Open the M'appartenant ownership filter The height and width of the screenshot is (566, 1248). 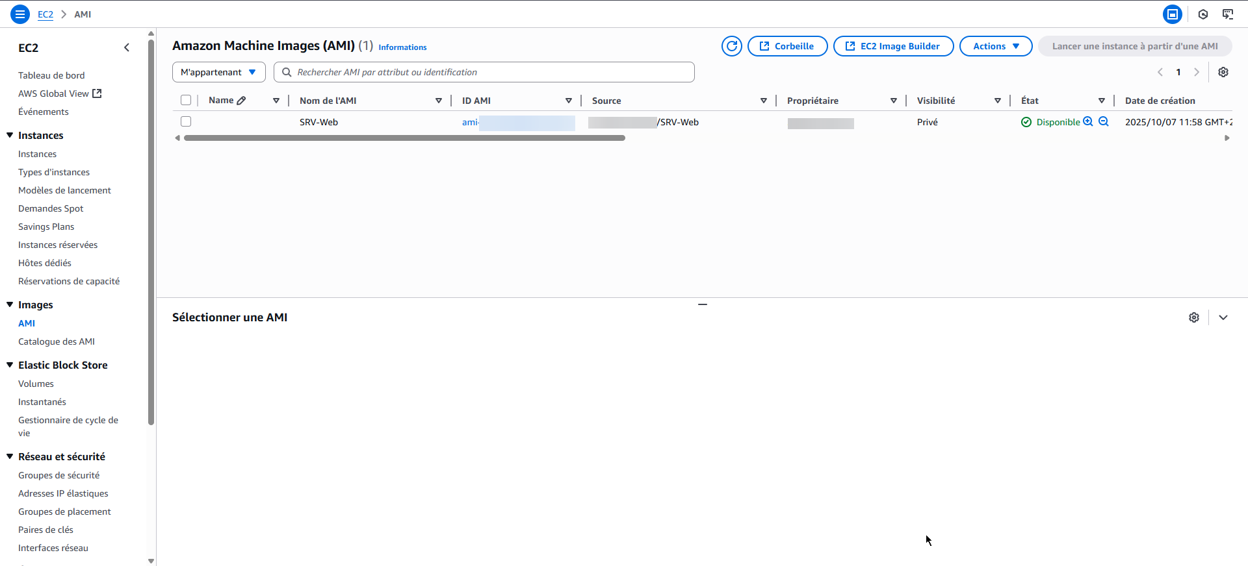click(x=219, y=72)
